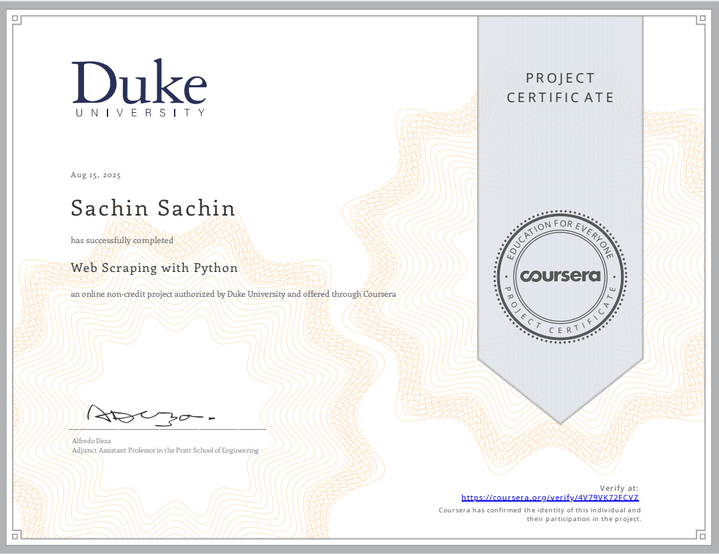Select the Adjunct Assistant Professor text

165,450
